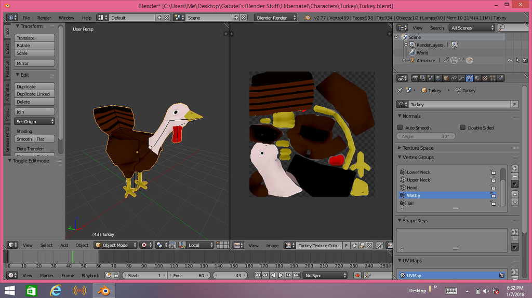Open the Blender Render engine dropdown
Screen dimensions: 532x298
click(x=275, y=18)
